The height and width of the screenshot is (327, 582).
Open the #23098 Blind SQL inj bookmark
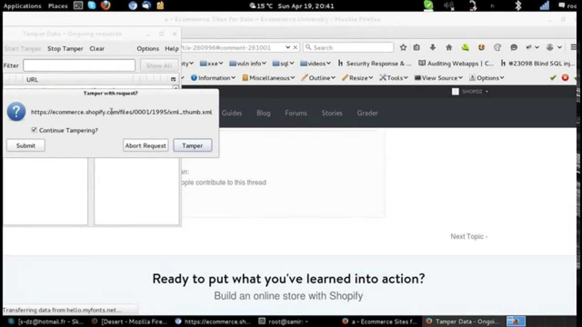[538, 64]
